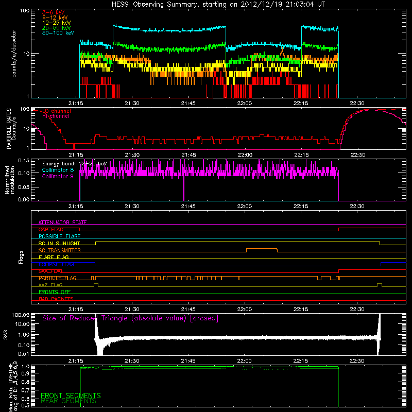Click the 'Energy band: 12-25 keV' label

point(75,164)
